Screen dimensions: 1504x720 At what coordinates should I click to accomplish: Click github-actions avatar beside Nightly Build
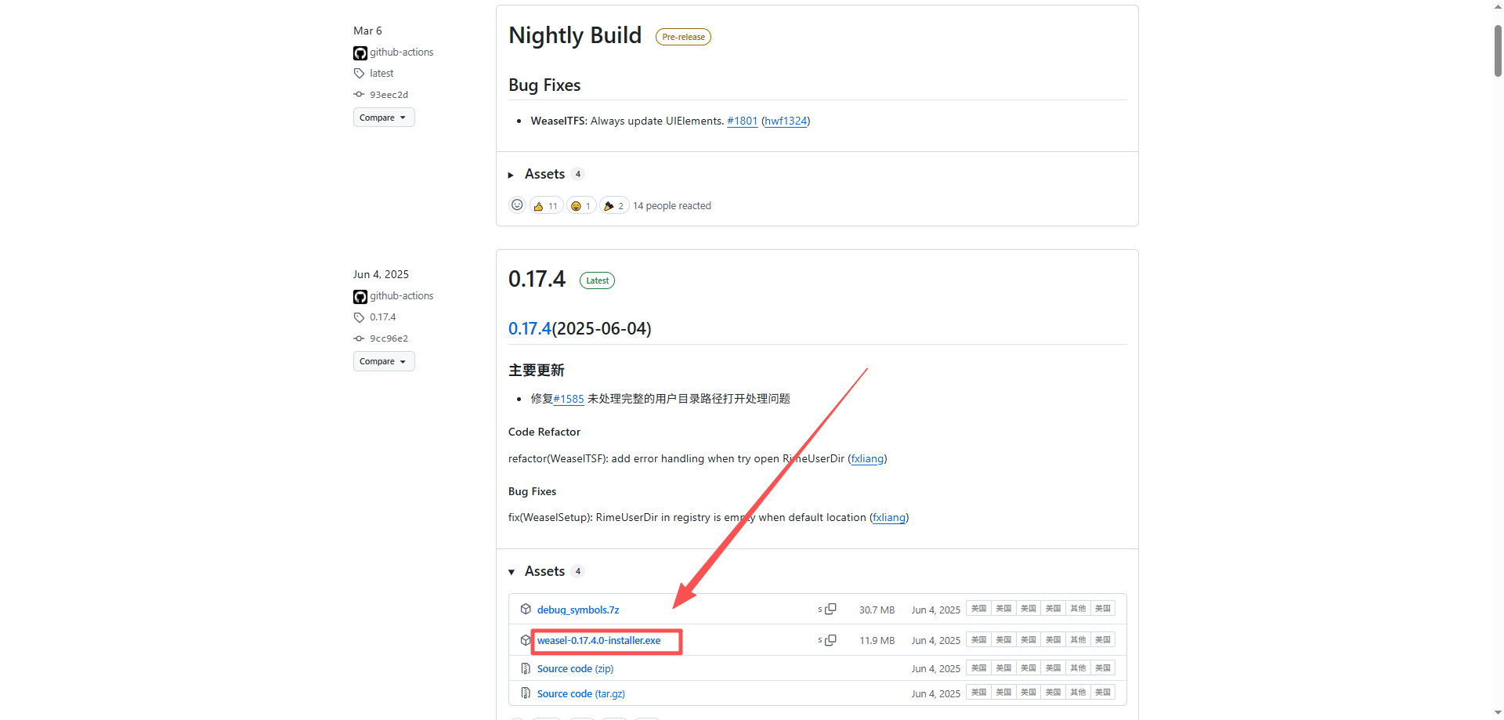coord(360,53)
